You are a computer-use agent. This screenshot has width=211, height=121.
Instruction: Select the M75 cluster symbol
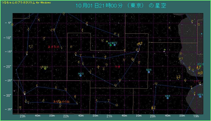click(149, 72)
